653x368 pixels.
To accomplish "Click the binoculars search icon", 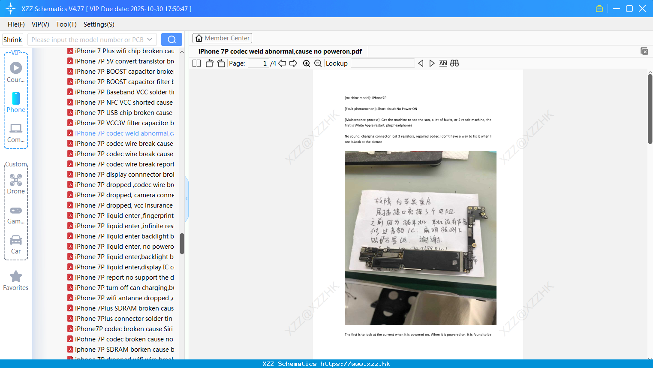I will tap(454, 63).
